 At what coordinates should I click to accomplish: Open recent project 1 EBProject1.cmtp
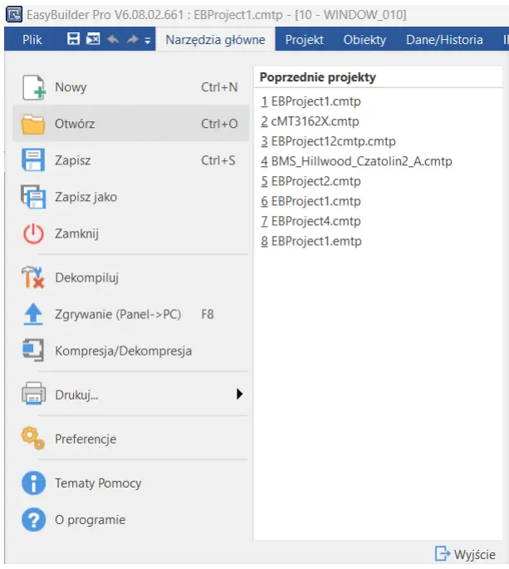pyautogui.click(x=311, y=101)
